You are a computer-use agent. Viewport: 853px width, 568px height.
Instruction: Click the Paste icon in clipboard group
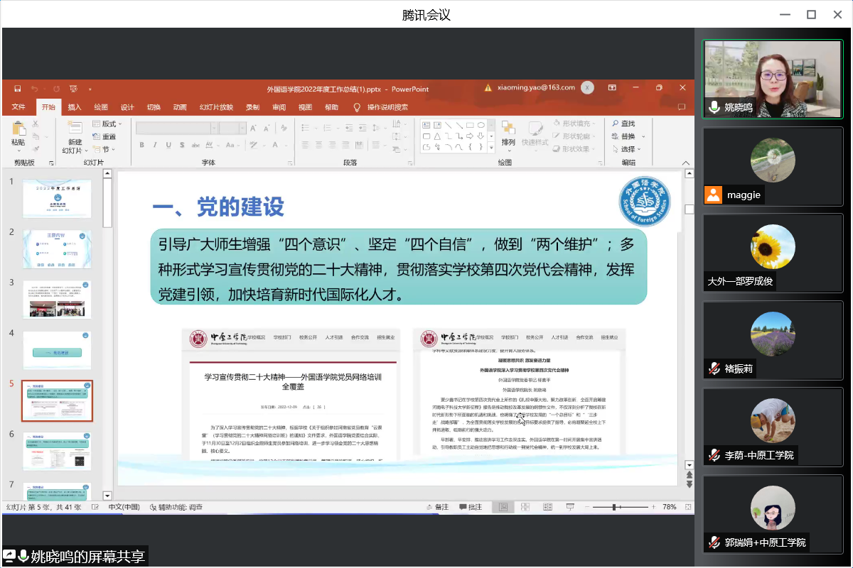tap(18, 130)
